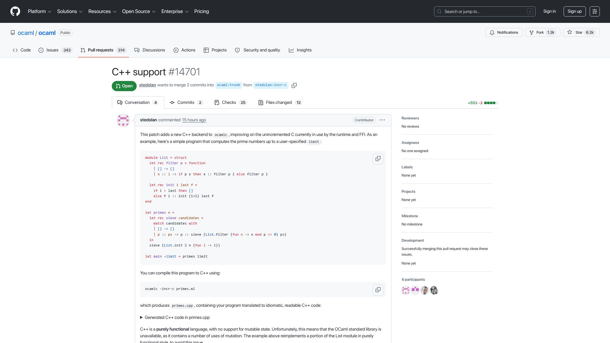The image size is (610, 343).
Task: Open Security and quality tab
Action: [257, 50]
